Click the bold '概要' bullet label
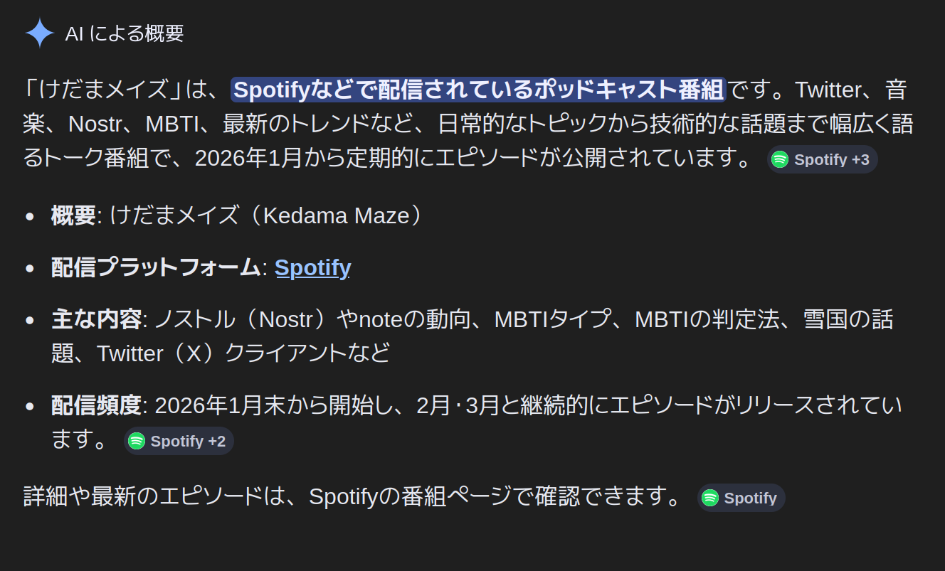 [73, 215]
